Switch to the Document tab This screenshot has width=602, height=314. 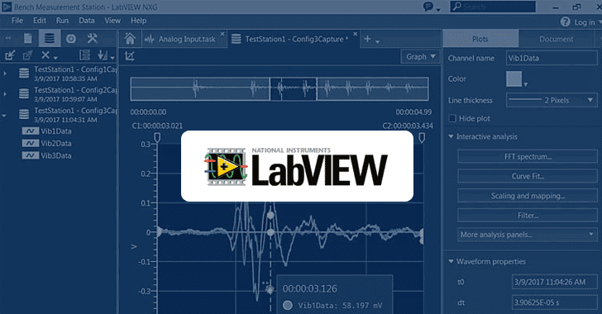556,39
